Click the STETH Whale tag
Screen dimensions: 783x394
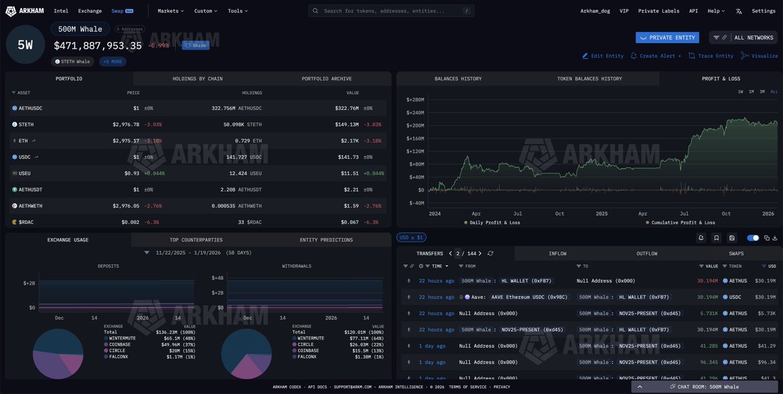[x=72, y=61]
